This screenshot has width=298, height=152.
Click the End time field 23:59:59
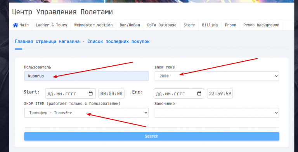click(220, 94)
